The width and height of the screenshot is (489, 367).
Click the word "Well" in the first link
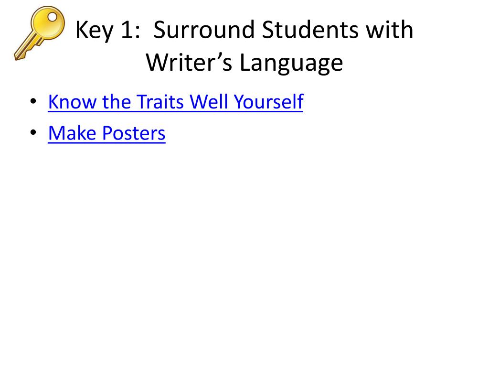(209, 101)
